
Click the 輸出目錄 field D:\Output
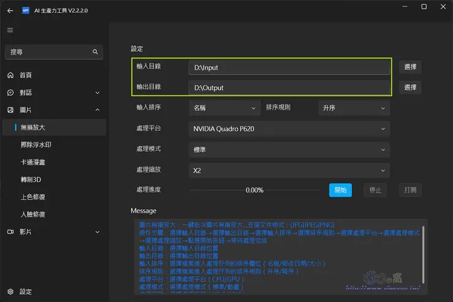289,87
